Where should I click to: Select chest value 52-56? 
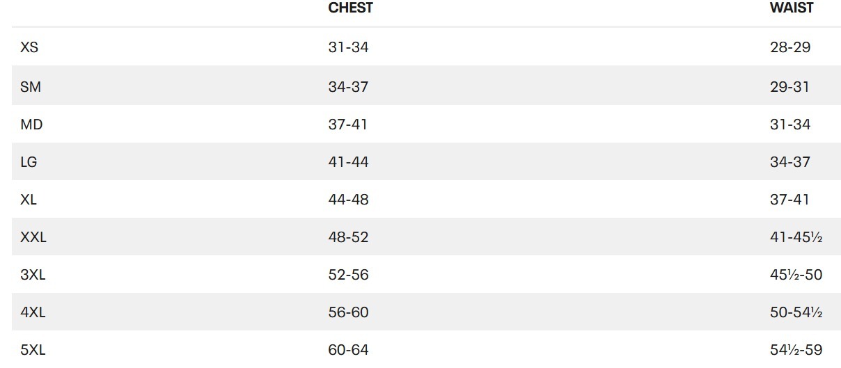(348, 275)
